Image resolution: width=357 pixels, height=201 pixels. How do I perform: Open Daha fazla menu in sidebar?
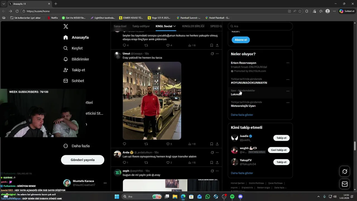tap(76, 146)
